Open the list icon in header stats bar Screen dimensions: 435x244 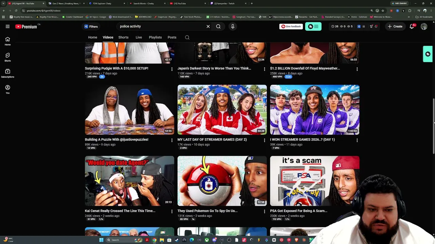[364, 26]
